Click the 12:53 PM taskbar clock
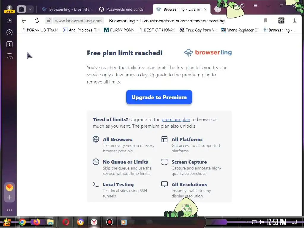This screenshot has width=304, height=228. coord(276,222)
